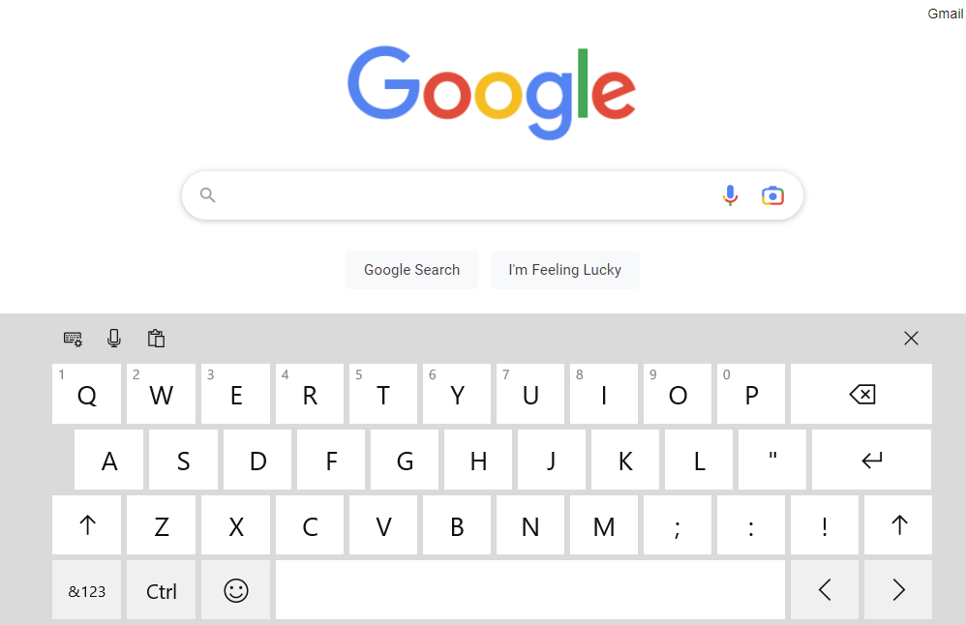Click the voice search microphone icon
Viewport: 966px width, 625px height.
(730, 195)
